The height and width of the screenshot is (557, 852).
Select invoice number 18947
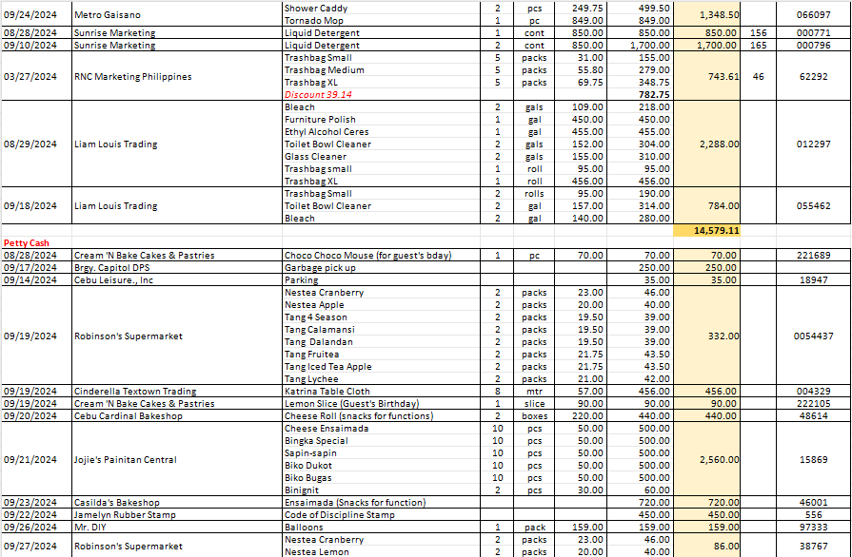click(x=813, y=279)
